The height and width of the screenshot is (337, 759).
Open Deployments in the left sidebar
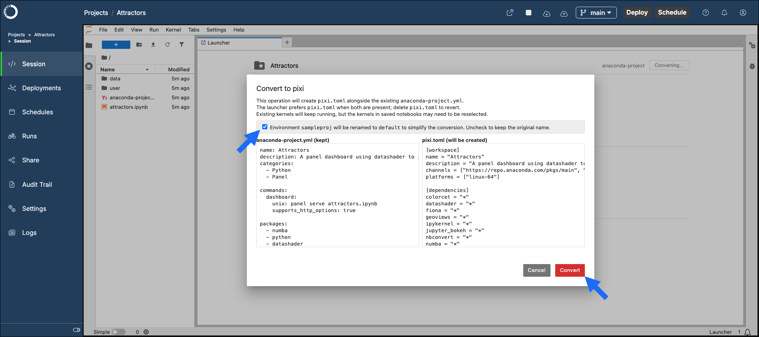[41, 88]
